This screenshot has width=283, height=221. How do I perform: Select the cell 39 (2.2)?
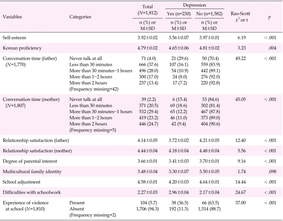[149, 99]
